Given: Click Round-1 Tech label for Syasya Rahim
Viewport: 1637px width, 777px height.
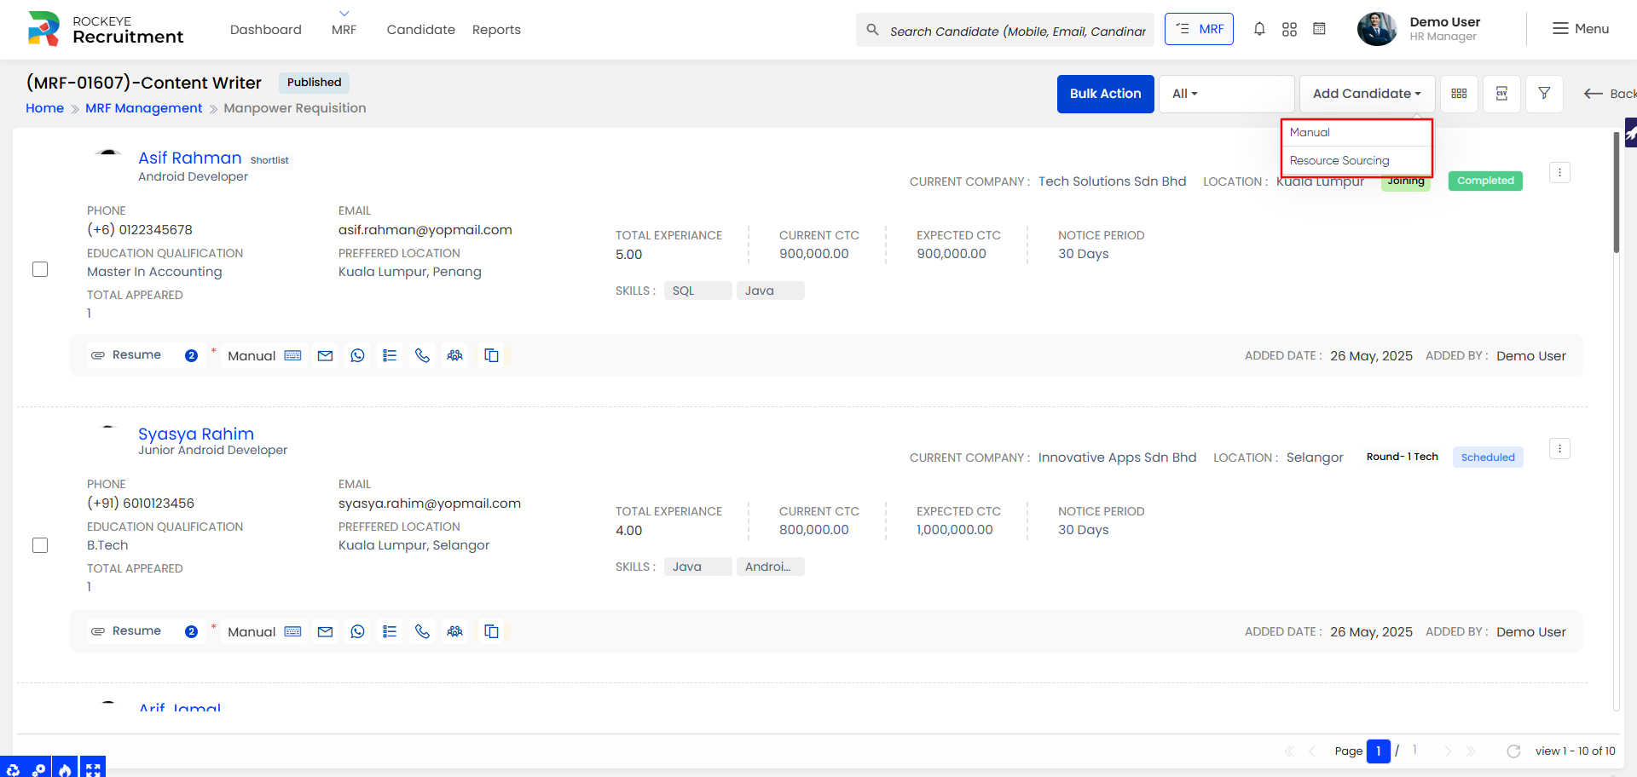Looking at the screenshot, I should pos(1402,457).
